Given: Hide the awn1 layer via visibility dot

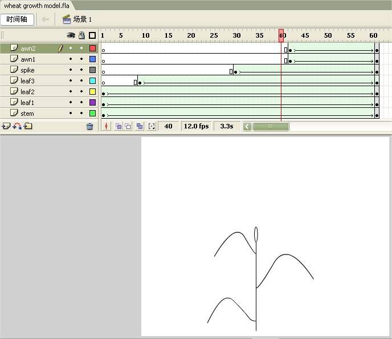Looking at the screenshot, I should (x=71, y=59).
